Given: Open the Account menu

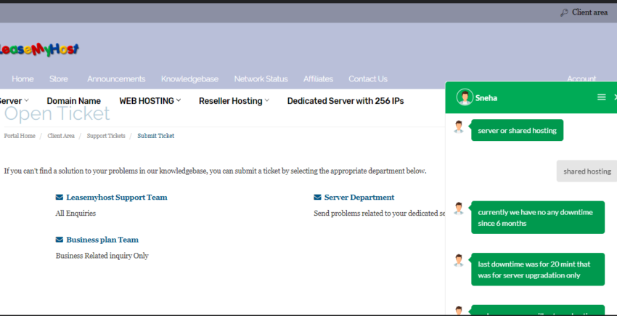Looking at the screenshot, I should pos(581,78).
